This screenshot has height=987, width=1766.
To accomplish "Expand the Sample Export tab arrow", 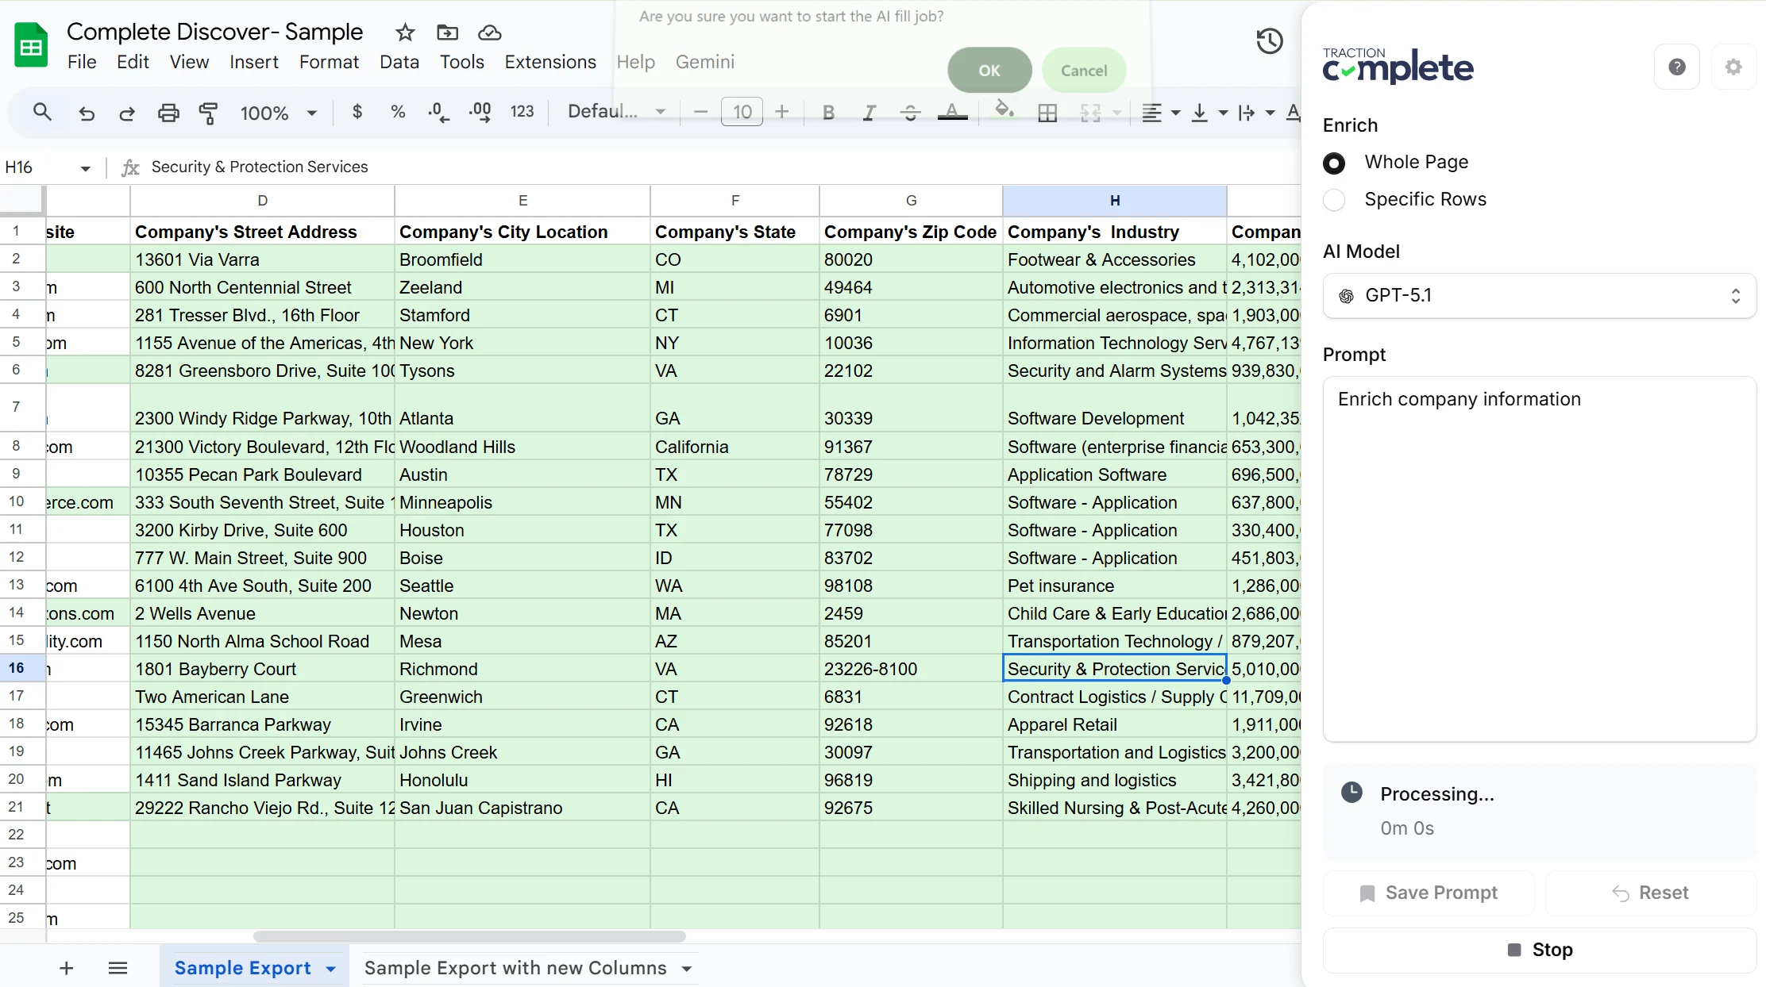I will click(x=331, y=969).
